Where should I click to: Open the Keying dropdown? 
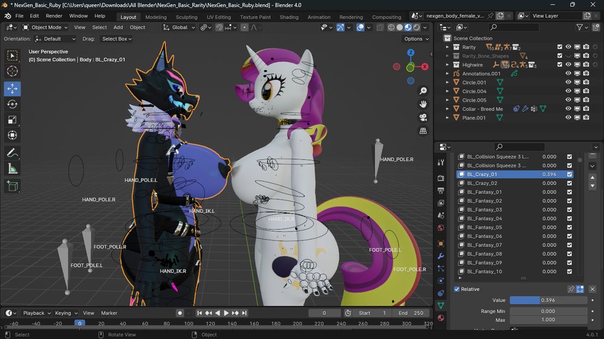point(66,313)
